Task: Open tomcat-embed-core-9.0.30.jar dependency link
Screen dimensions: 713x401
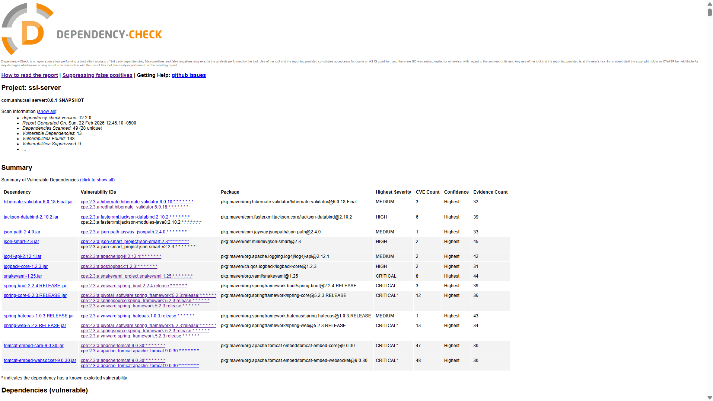Action: [34, 346]
